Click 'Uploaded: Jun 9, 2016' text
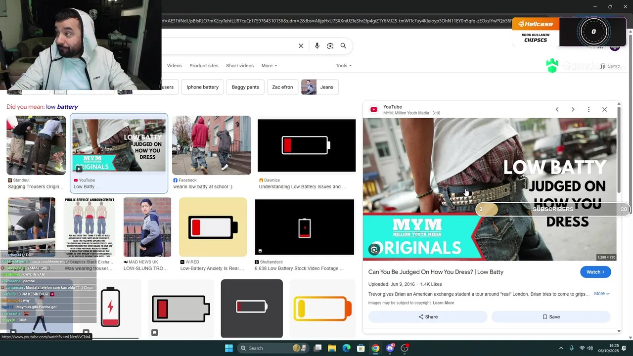Image resolution: width=633 pixels, height=356 pixels. click(391, 284)
